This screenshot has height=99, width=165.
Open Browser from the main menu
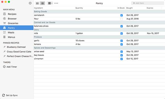[12, 19]
